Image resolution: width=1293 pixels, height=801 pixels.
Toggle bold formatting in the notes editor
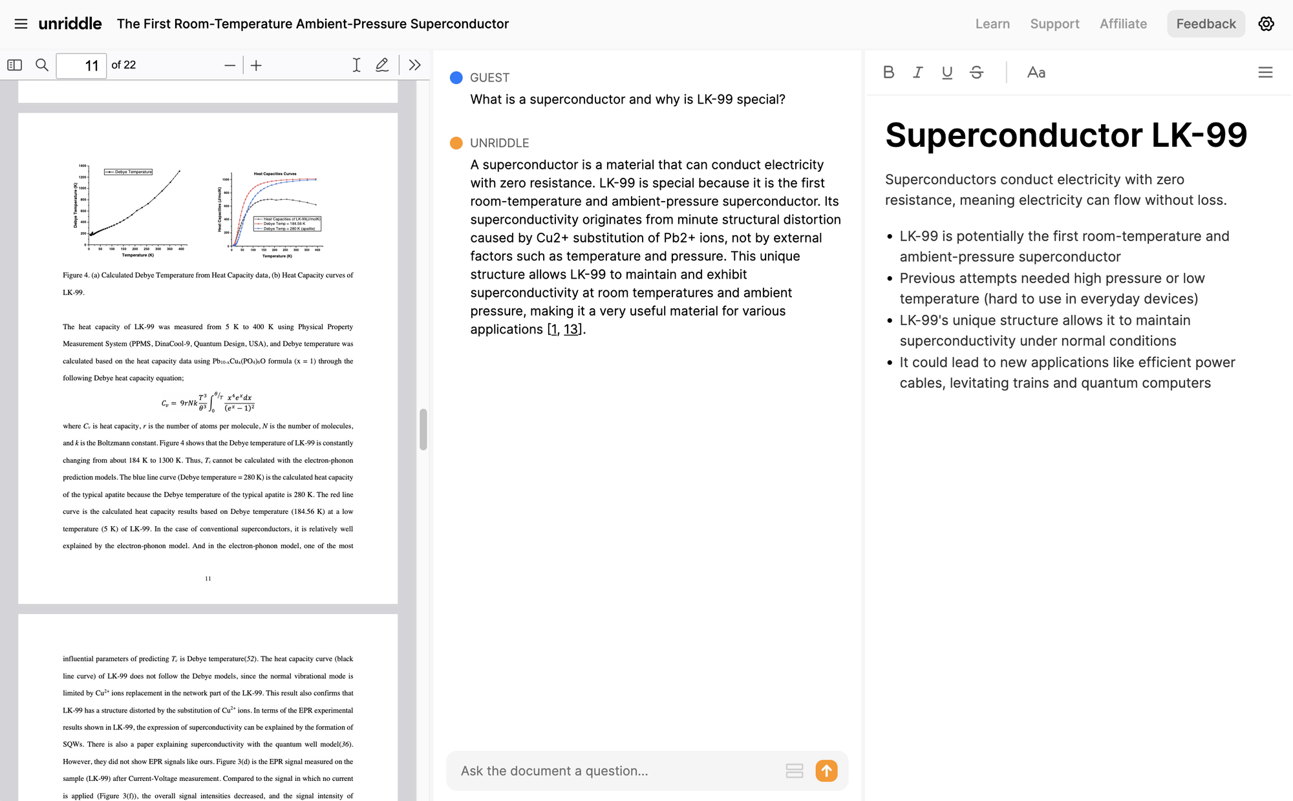point(888,72)
